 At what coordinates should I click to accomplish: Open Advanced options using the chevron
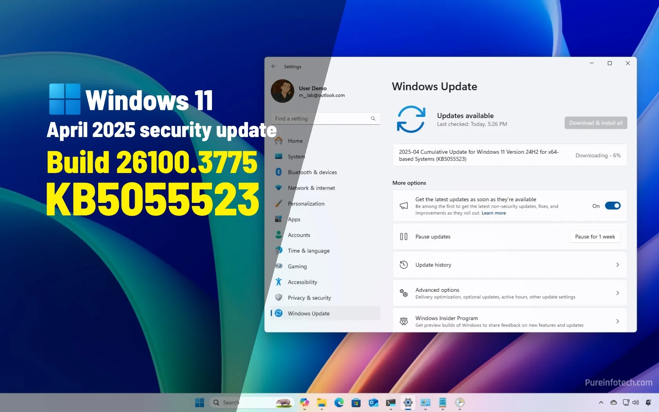(x=617, y=293)
